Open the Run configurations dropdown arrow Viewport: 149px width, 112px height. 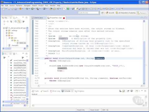(x=35, y=9)
